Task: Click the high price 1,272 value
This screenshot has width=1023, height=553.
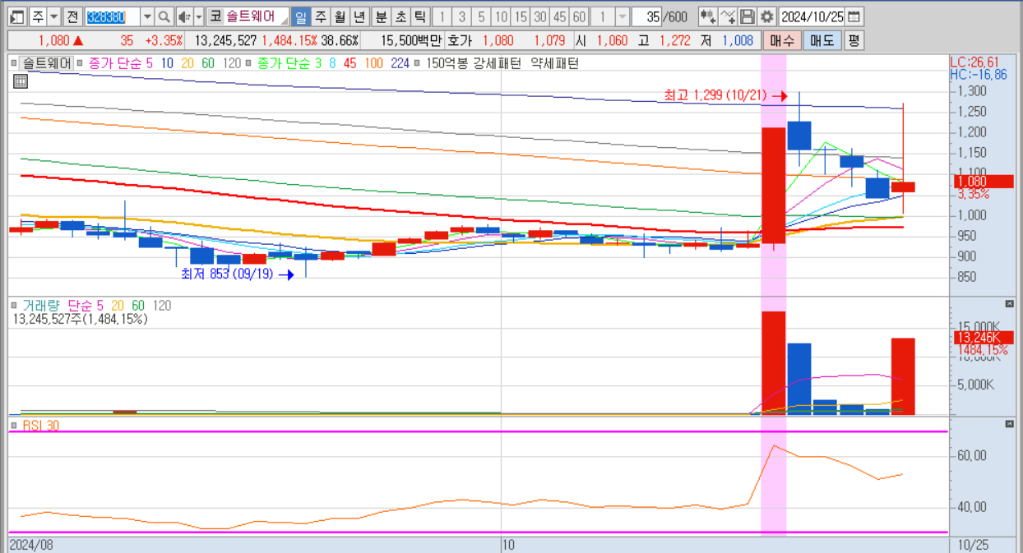Action: click(x=676, y=40)
